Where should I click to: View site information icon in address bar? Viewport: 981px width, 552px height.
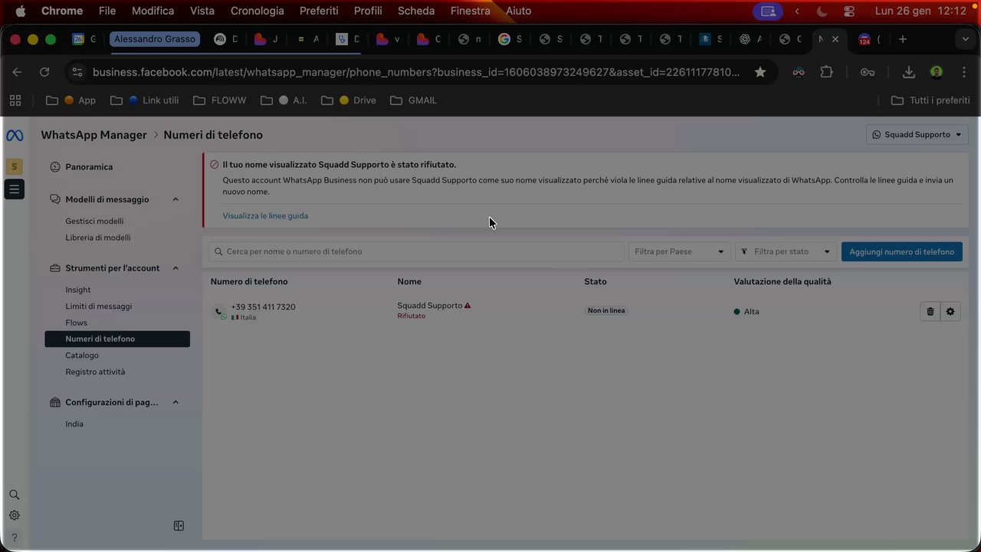[77, 72]
